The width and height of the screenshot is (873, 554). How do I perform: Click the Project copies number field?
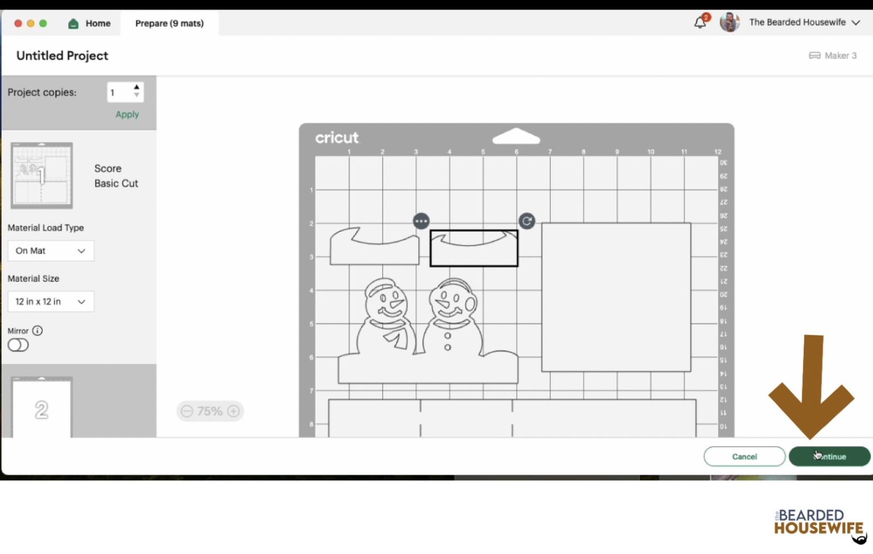[x=119, y=93]
